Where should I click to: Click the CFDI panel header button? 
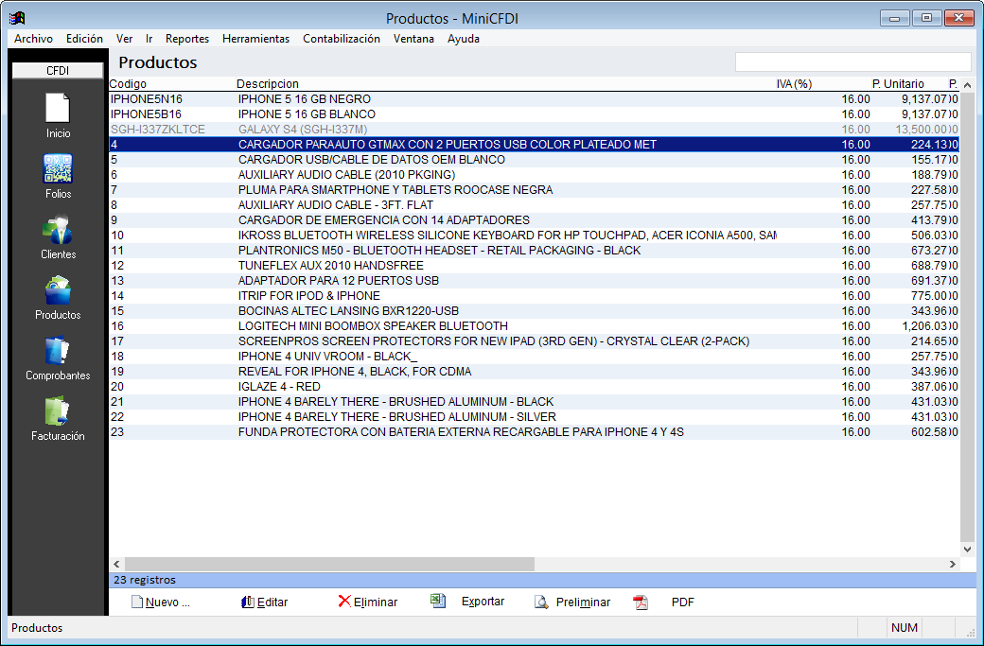pos(58,70)
